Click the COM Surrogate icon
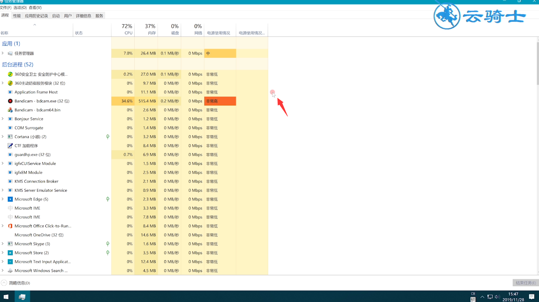 click(x=10, y=128)
